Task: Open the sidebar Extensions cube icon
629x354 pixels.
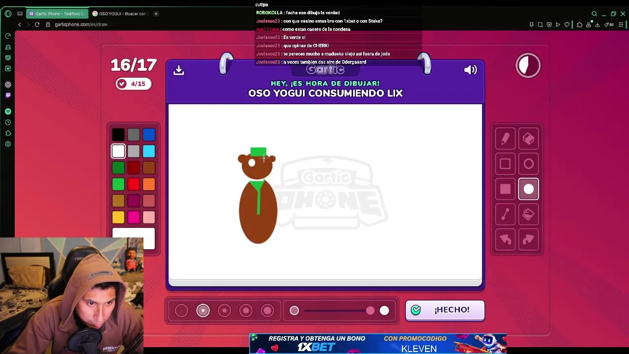Action: point(8,133)
